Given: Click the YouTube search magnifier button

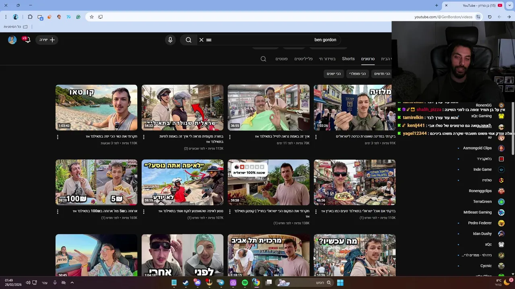Looking at the screenshot, I should tap(188, 40).
